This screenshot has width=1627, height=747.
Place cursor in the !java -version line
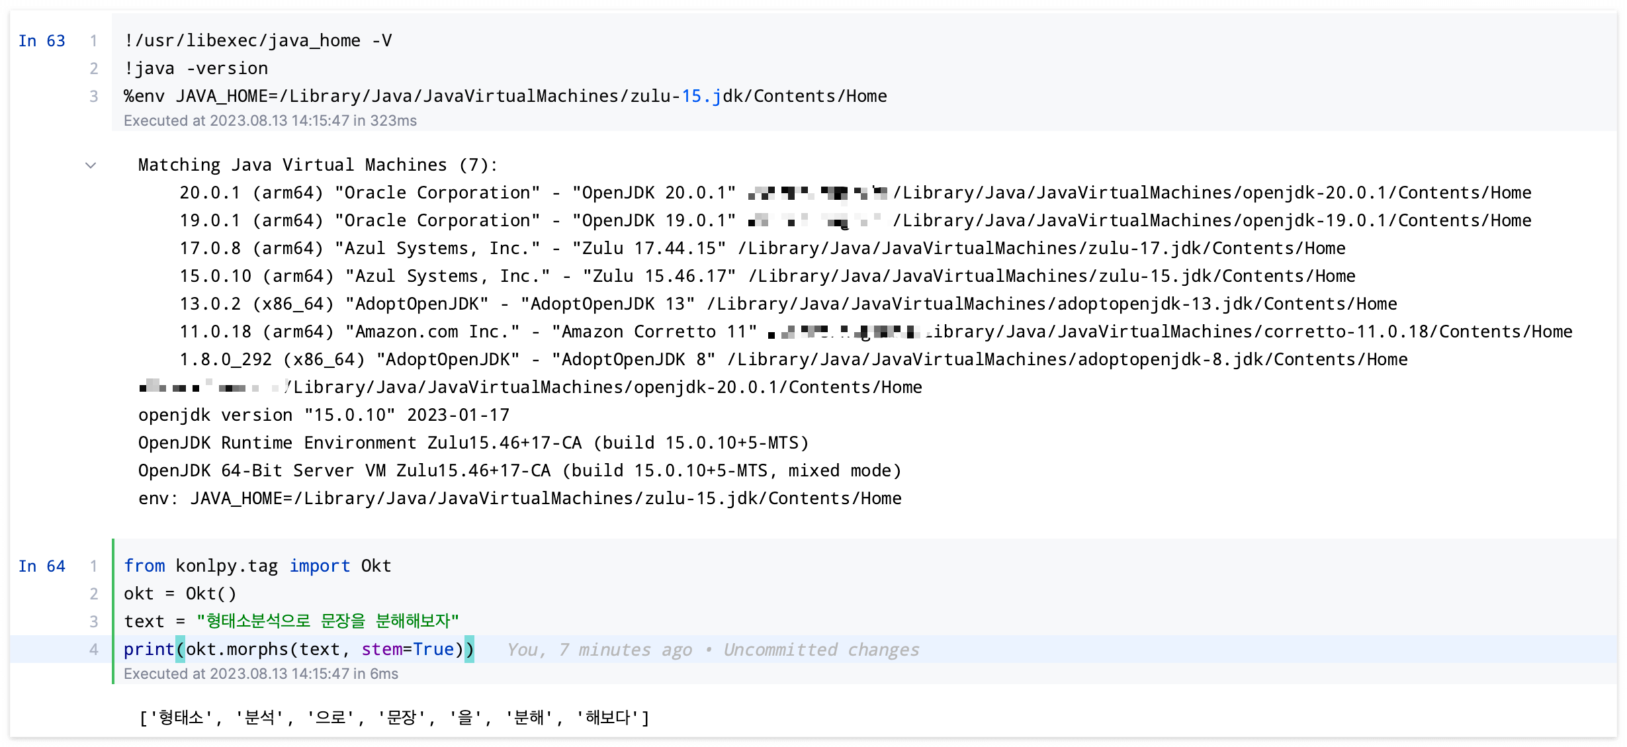[x=196, y=69]
